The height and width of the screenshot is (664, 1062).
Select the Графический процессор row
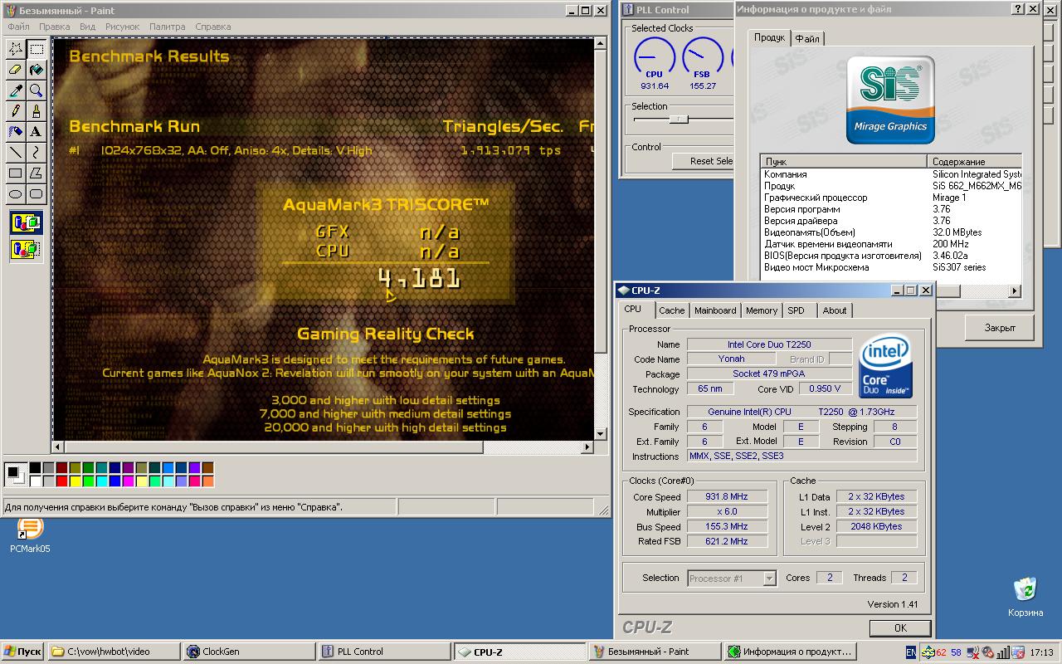(891, 198)
